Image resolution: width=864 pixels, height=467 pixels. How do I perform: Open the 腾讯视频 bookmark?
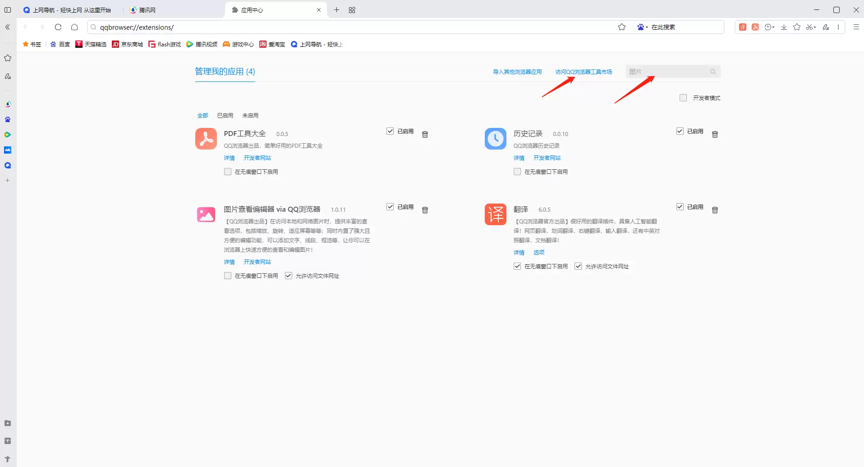coord(202,44)
